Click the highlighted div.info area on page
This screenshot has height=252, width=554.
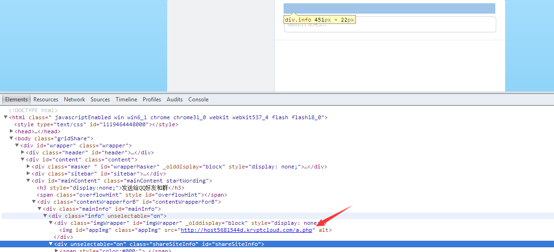(389, 8)
